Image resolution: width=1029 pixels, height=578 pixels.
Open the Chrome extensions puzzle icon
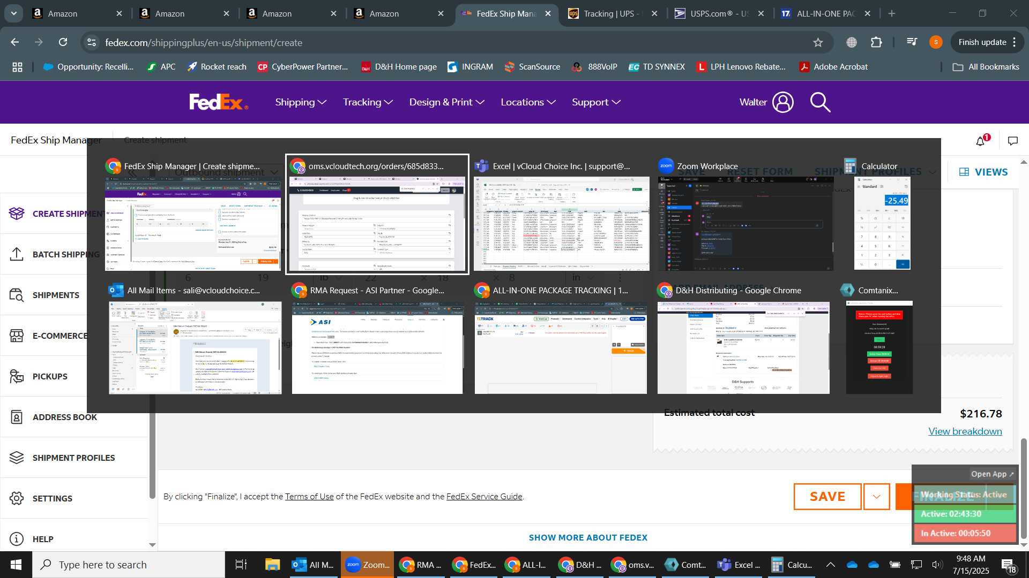point(877,42)
